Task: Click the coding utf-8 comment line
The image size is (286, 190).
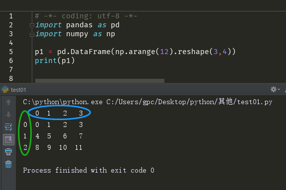Action: [x=86, y=16]
